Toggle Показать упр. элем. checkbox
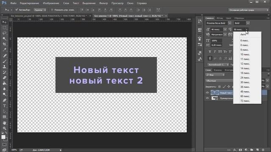The width and height of the screenshot is (271, 152). tap(52, 10)
